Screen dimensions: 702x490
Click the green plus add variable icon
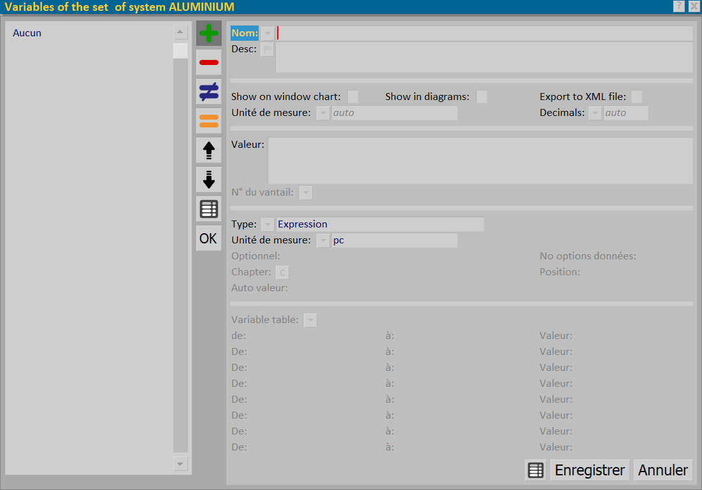[x=209, y=33]
